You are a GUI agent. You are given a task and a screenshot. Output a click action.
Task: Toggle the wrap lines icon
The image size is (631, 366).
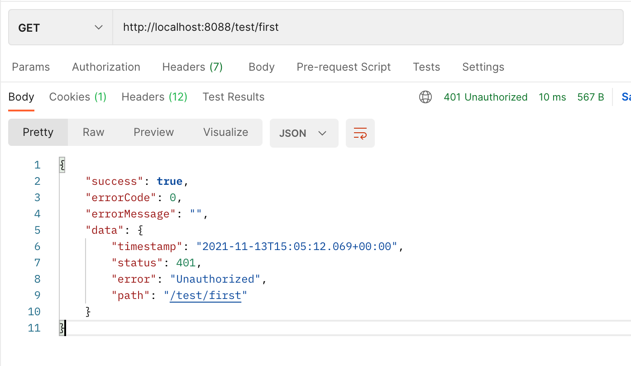tap(360, 133)
